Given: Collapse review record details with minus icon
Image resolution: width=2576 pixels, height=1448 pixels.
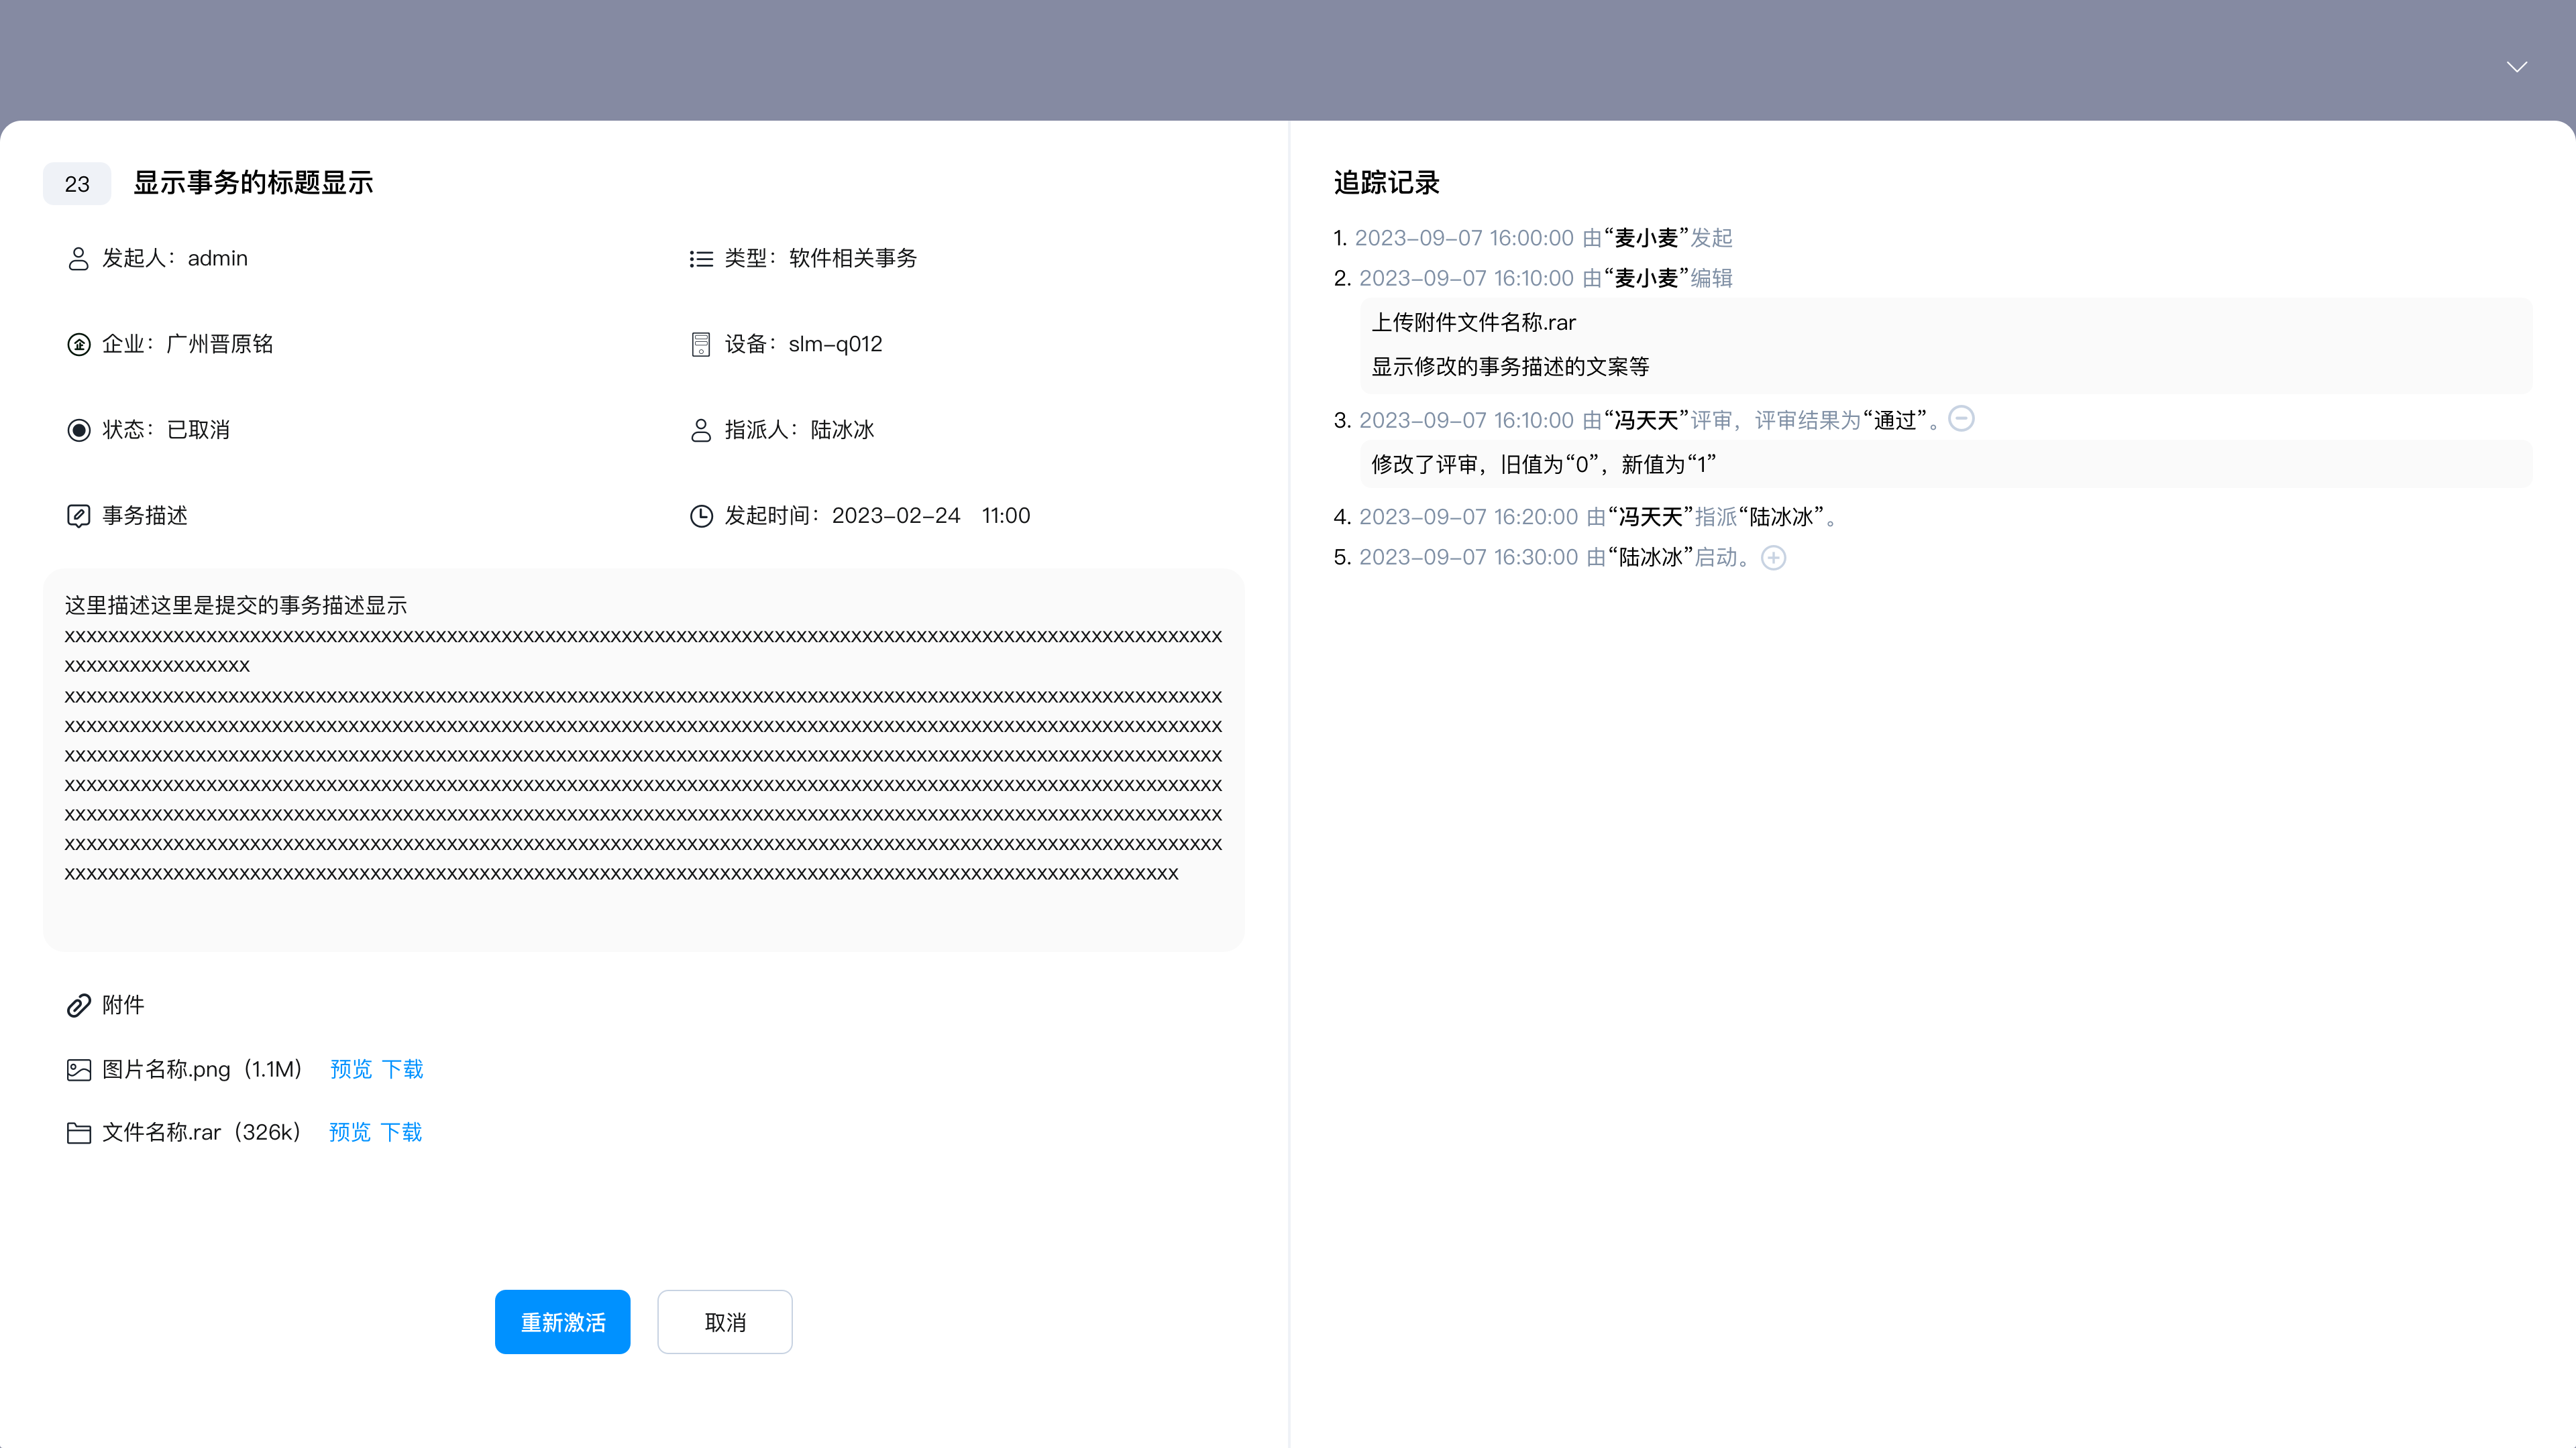Looking at the screenshot, I should [x=1961, y=419].
